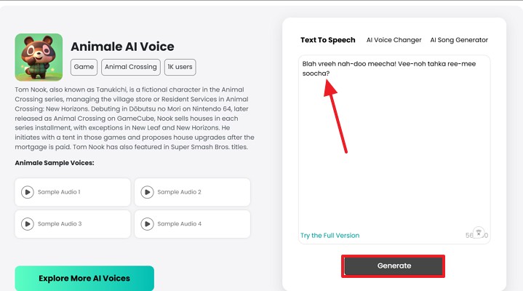Go to the AI Song Generator tab
523x291 pixels.
click(459, 40)
